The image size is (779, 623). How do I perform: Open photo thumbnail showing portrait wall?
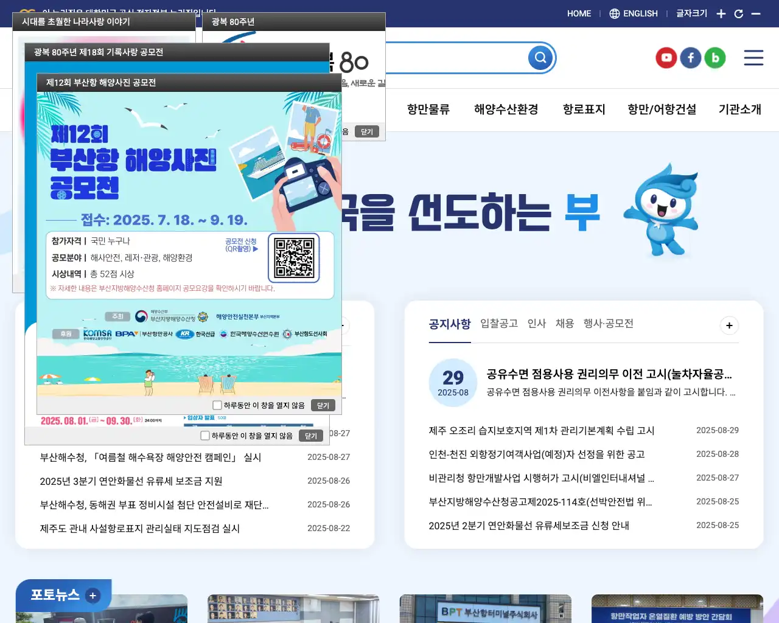click(293, 609)
